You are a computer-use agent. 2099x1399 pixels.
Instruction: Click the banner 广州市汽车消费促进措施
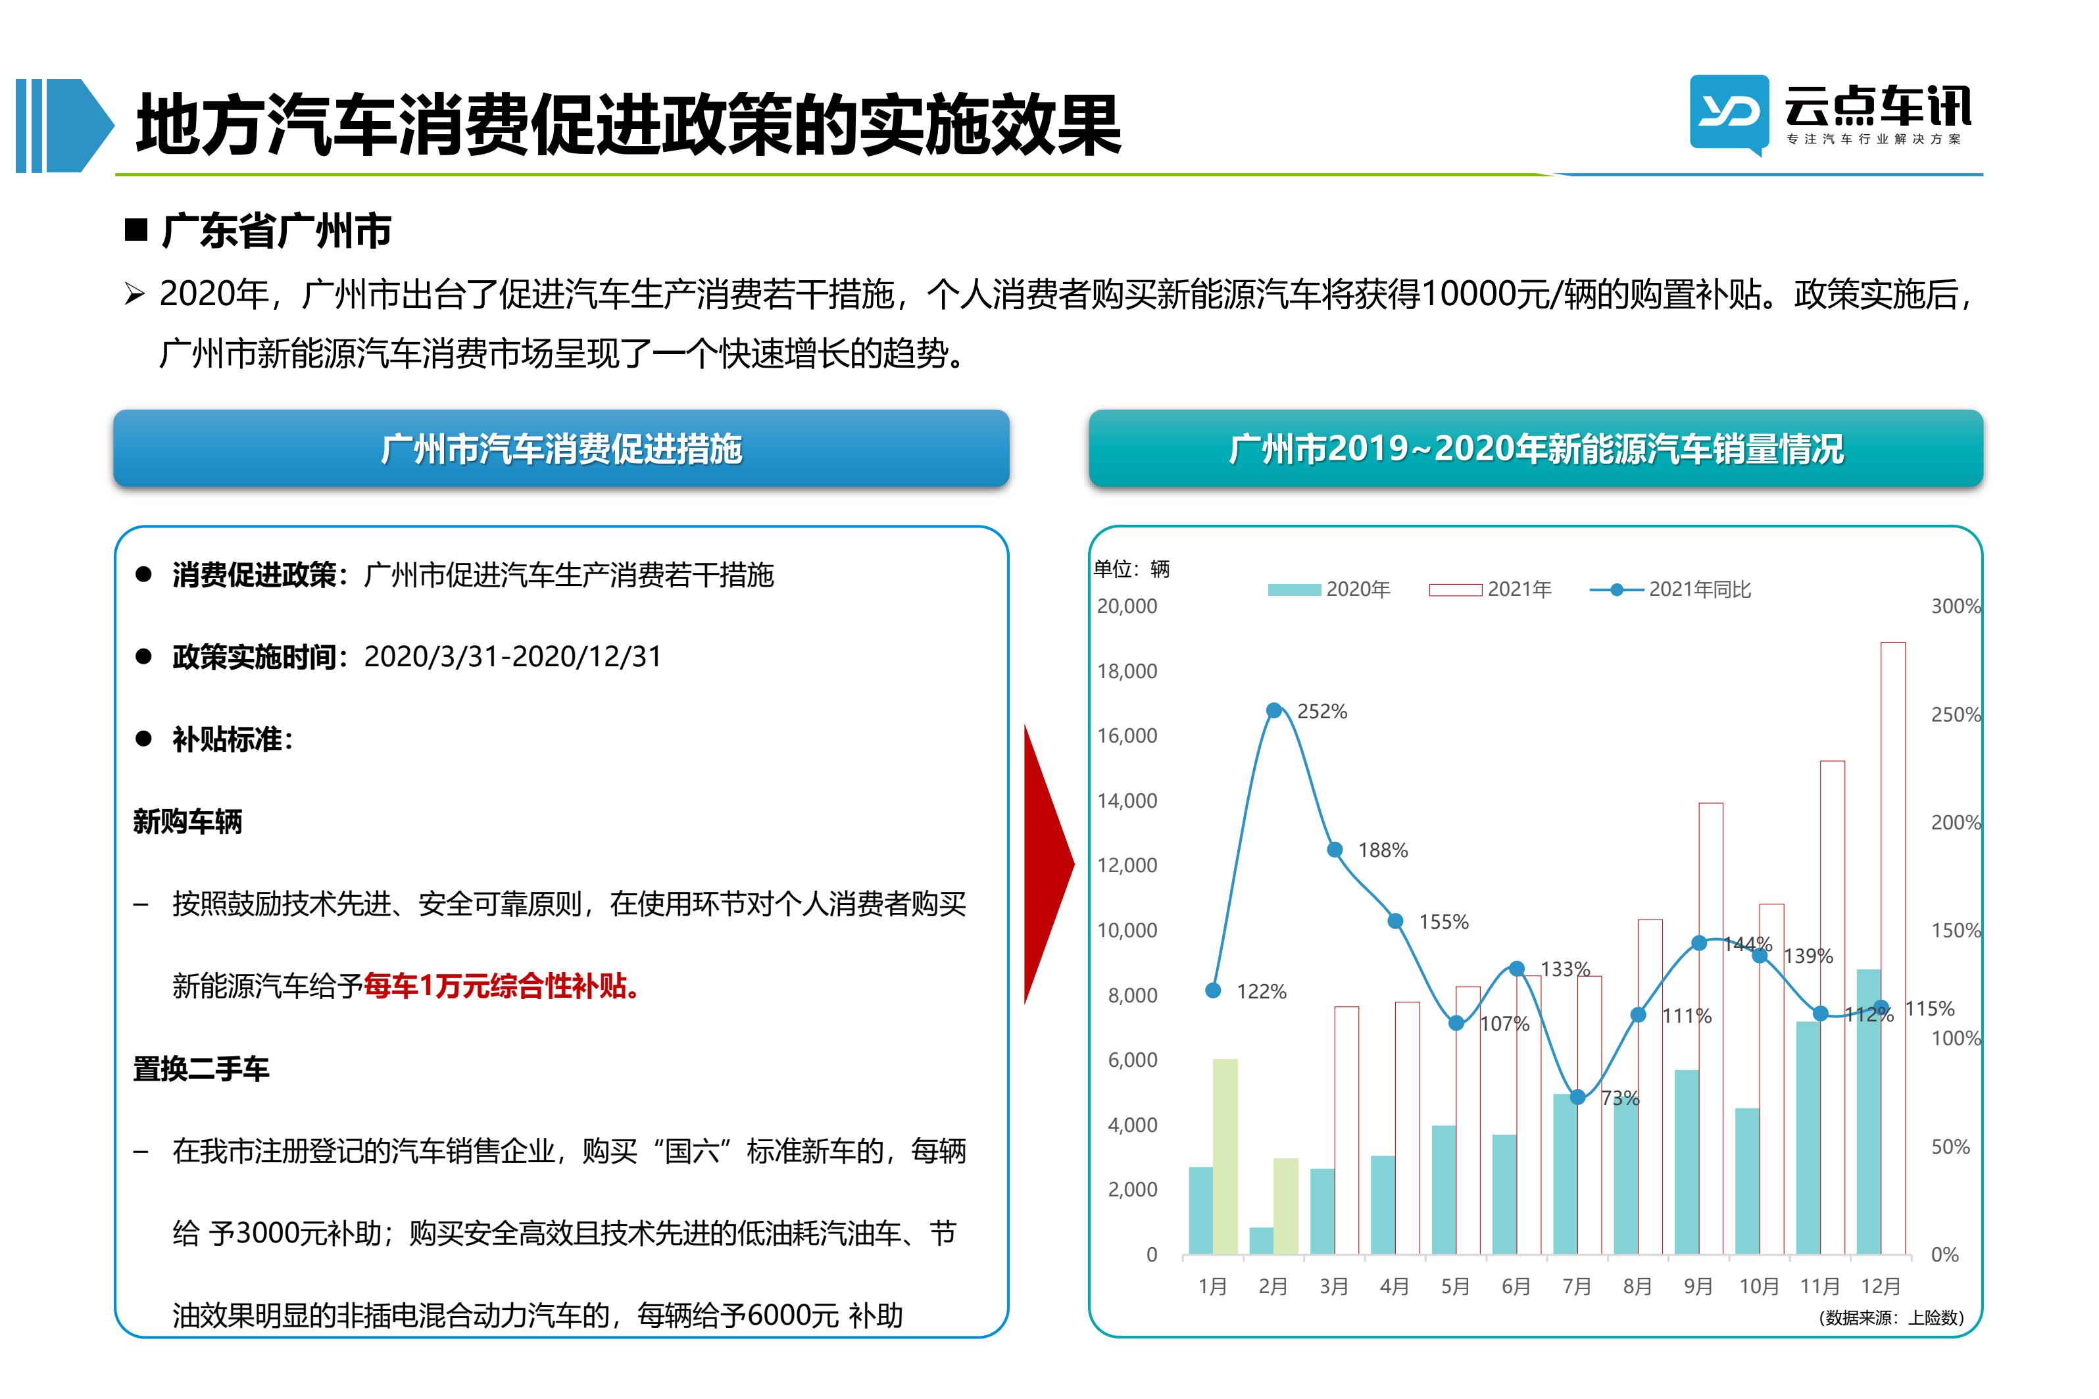561,448
